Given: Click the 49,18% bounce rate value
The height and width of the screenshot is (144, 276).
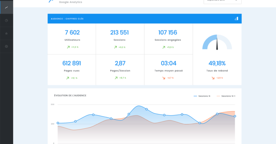Looking at the screenshot, I should point(217,63).
